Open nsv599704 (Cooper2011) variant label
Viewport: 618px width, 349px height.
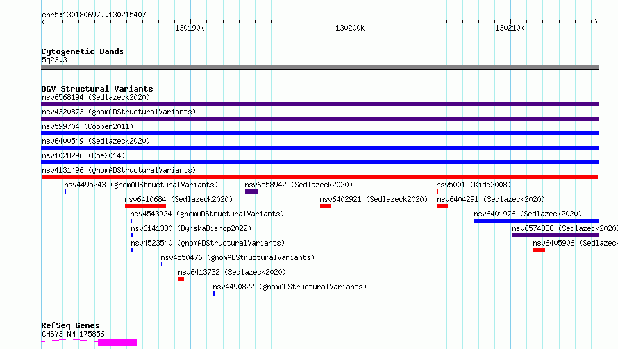click(87, 126)
